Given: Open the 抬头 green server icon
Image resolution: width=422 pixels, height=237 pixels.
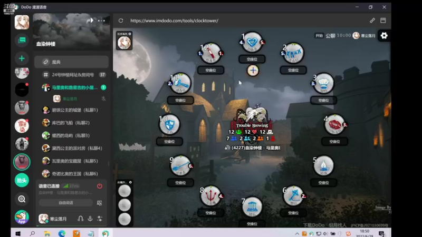Looking at the screenshot, I should (22, 180).
